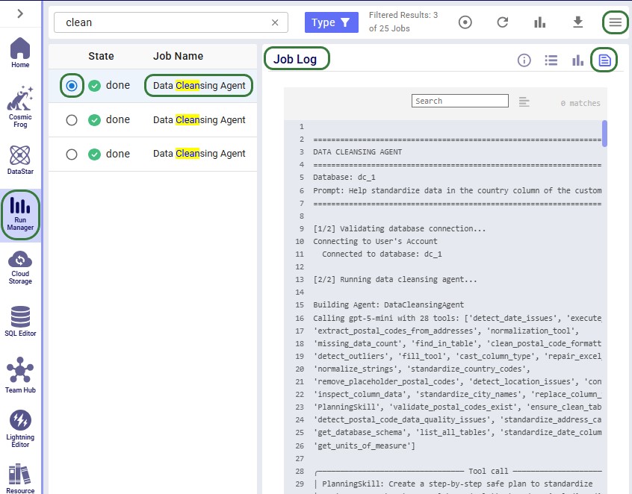
Task: Open Cloud Storage module
Action: pos(20,268)
